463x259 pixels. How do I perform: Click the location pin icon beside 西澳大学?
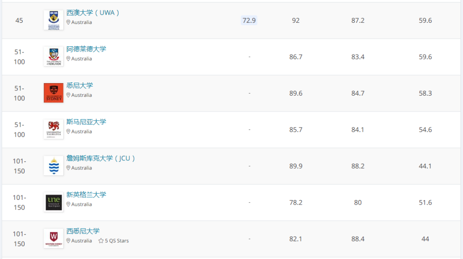coord(68,22)
